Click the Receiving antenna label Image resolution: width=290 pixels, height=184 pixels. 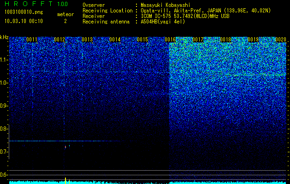coord(106,22)
